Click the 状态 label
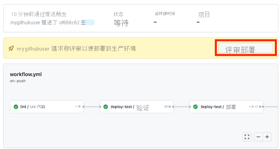The width and height of the screenshot is (280, 149). 118,14
